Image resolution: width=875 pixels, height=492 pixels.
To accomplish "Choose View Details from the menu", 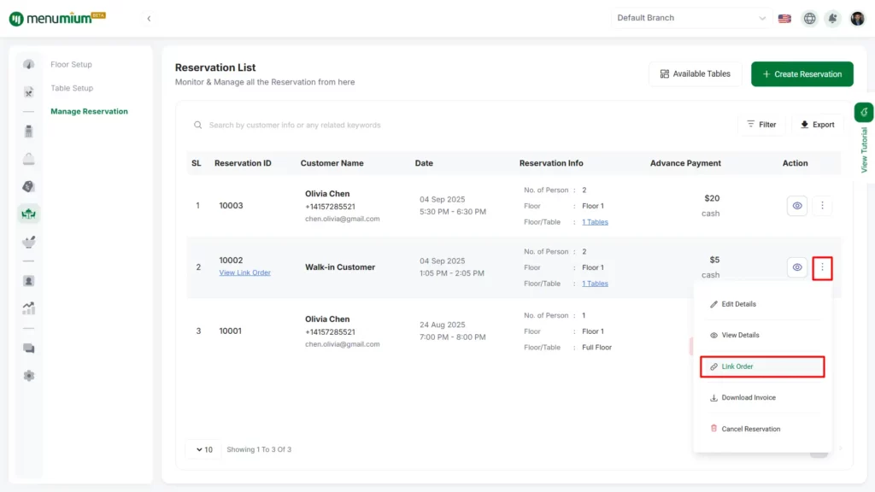I will click(x=761, y=335).
